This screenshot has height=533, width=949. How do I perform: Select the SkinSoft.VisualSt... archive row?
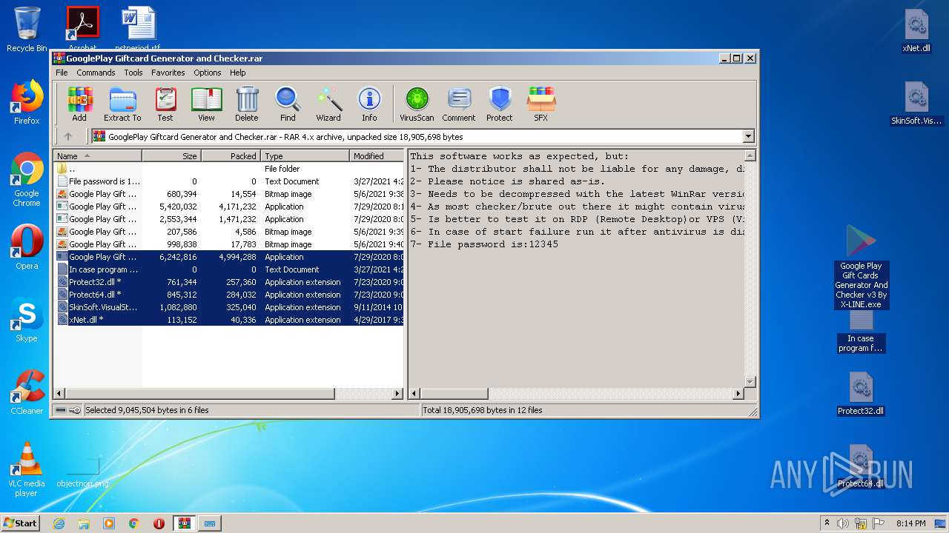(x=228, y=307)
